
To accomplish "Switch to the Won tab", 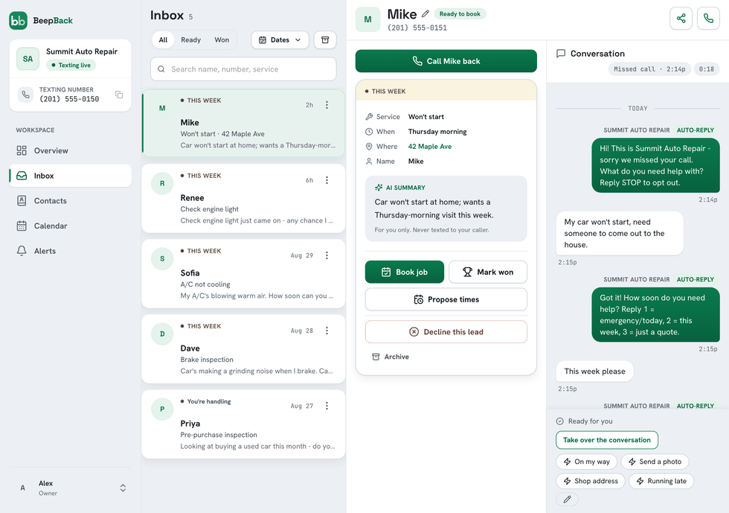I will coord(222,40).
